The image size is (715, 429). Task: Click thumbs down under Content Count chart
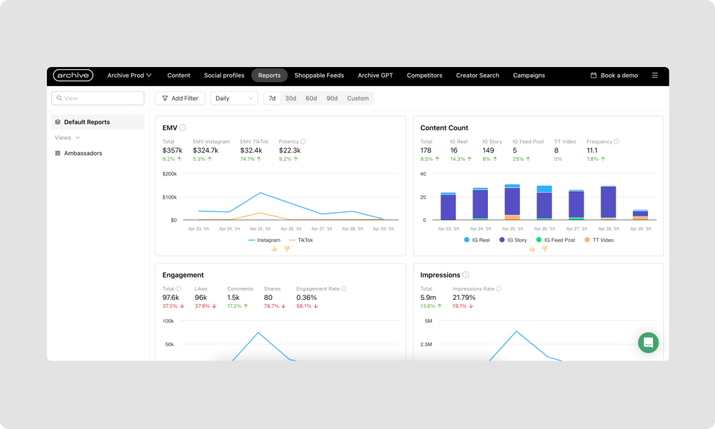pos(544,249)
